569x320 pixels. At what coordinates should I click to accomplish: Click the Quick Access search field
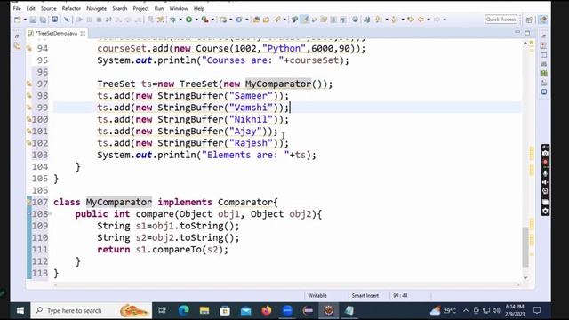501,20
